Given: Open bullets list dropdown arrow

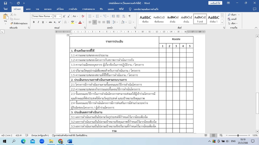Looking at the screenshot, I should tap(94, 16).
